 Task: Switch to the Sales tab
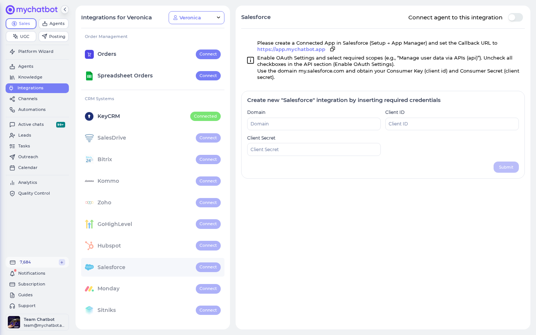(21, 23)
